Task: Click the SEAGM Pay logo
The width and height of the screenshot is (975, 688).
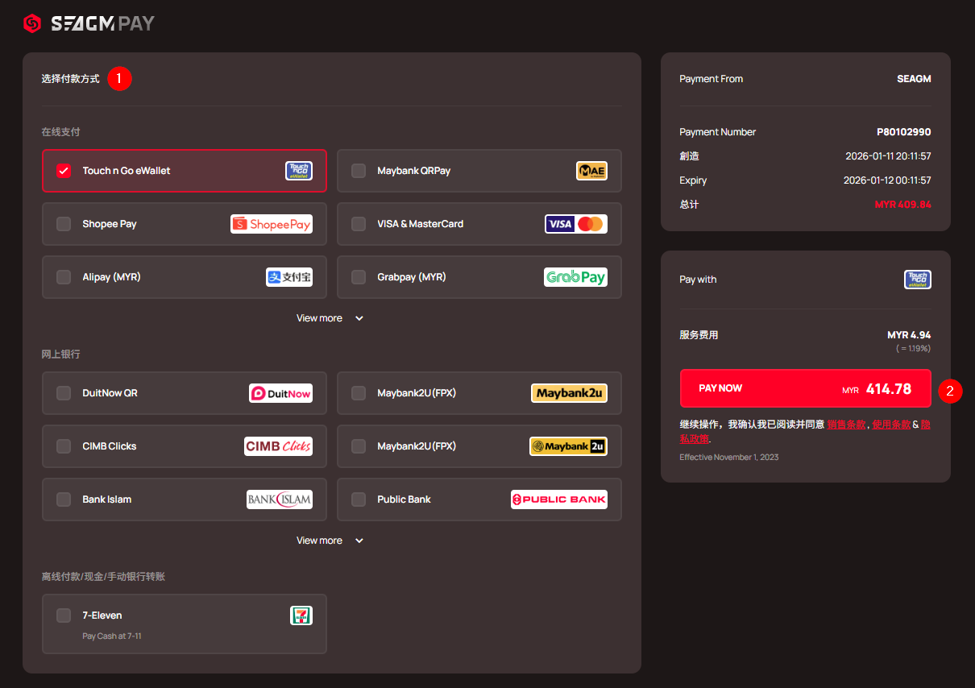Action: (x=89, y=23)
